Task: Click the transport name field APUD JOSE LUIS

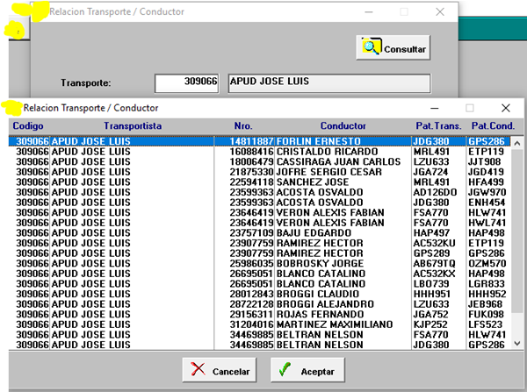Action: click(328, 82)
